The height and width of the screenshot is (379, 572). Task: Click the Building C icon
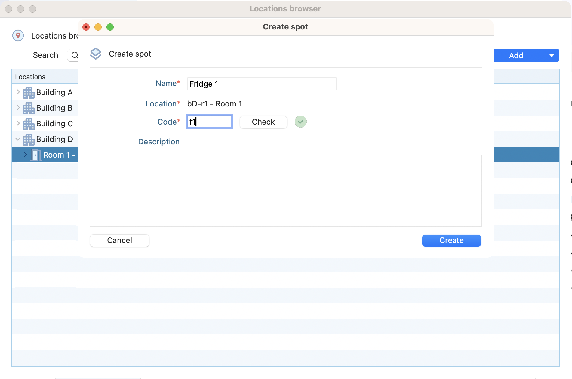click(x=29, y=124)
